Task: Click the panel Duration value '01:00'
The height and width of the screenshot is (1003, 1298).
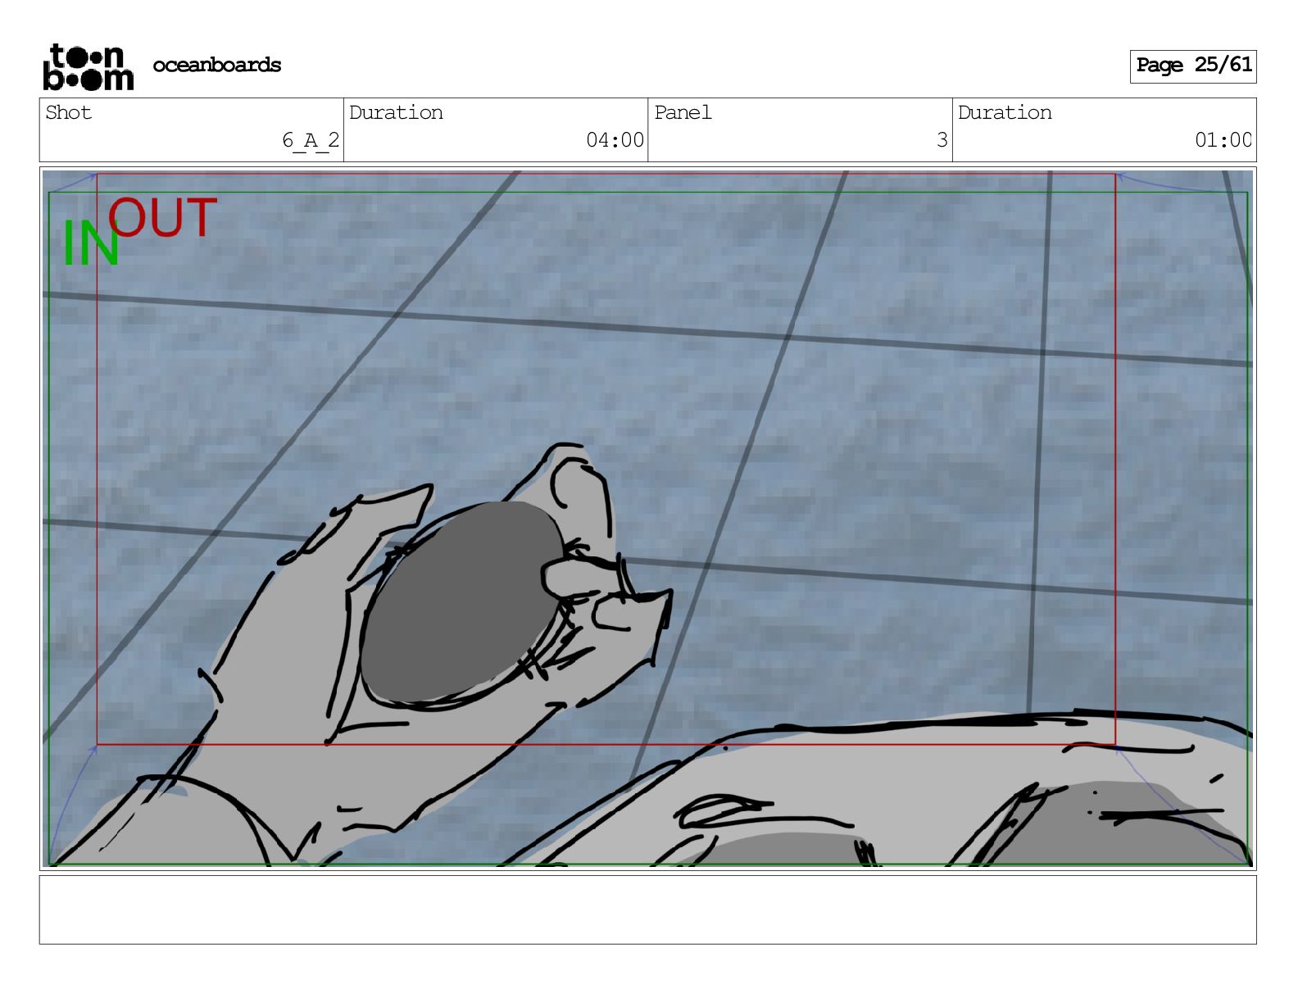Action: tap(1223, 140)
